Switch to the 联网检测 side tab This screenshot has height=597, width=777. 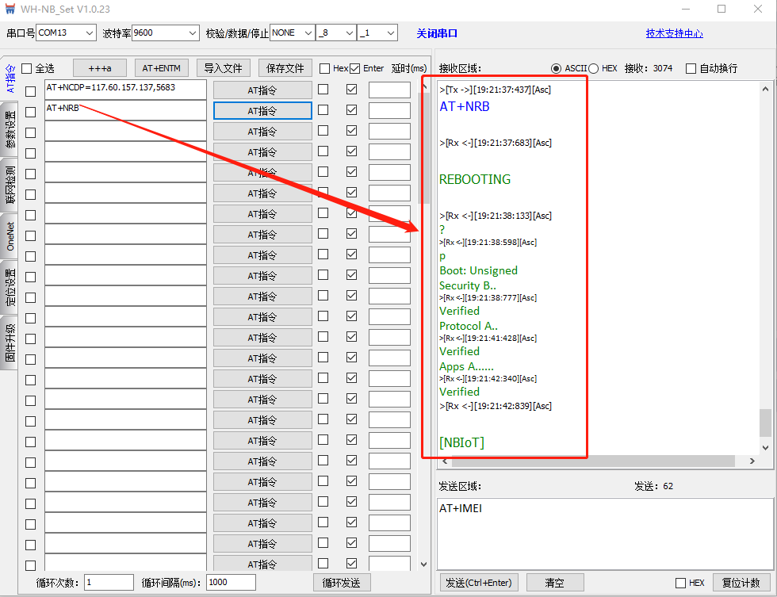(10, 186)
